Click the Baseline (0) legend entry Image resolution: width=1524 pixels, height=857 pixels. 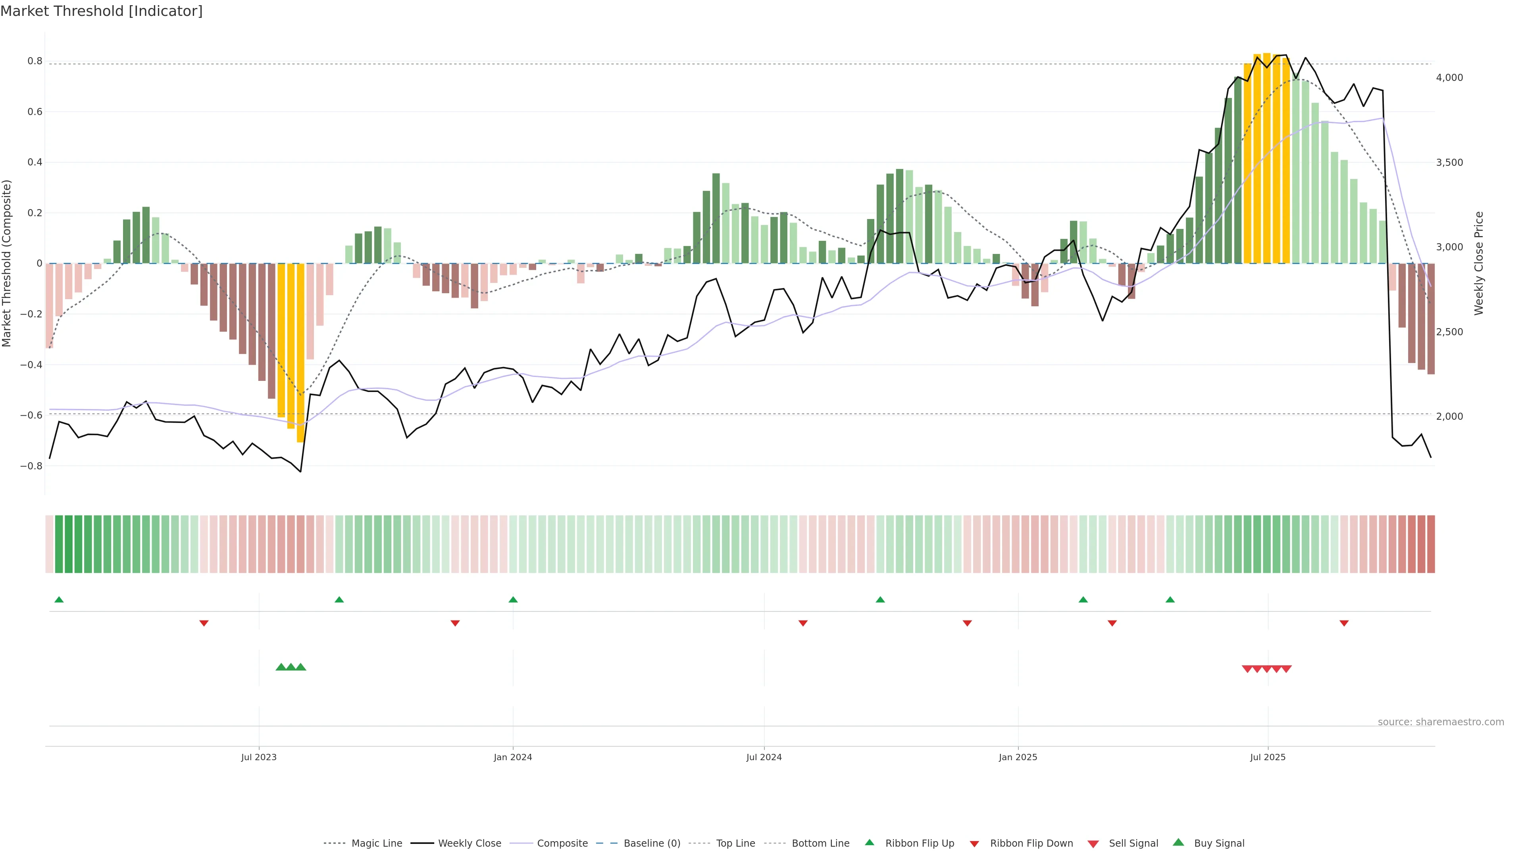click(x=651, y=844)
